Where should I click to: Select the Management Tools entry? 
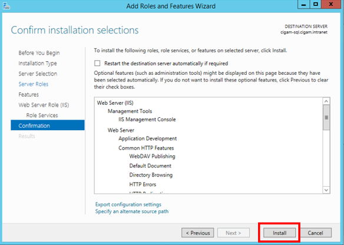click(130, 111)
